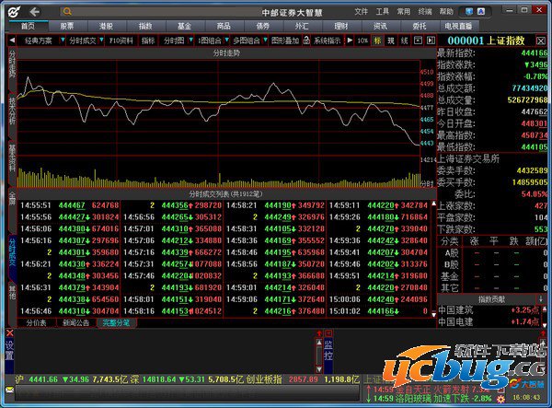Switch to the 委托 tab
The image size is (552, 408).
tap(420, 26)
